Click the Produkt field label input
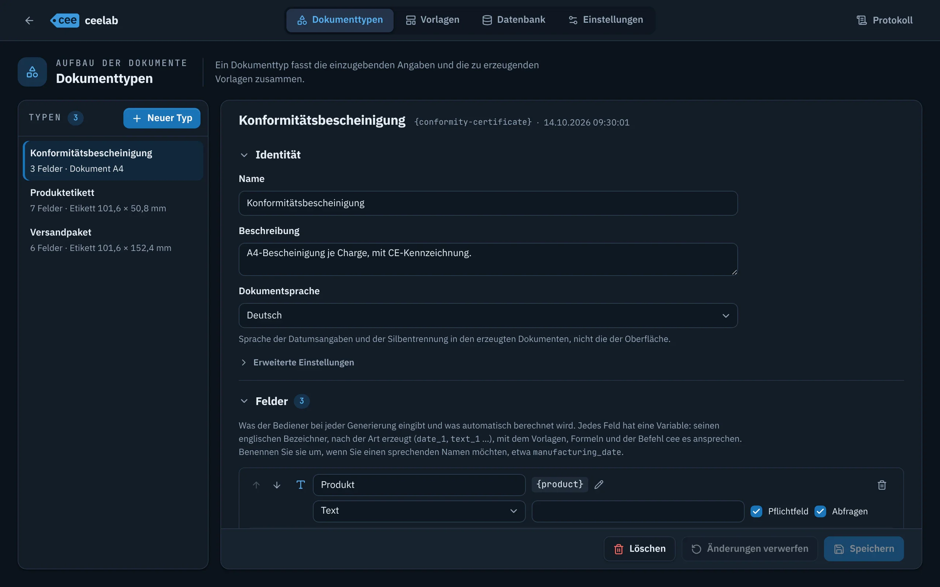This screenshot has height=587, width=940. (x=419, y=485)
